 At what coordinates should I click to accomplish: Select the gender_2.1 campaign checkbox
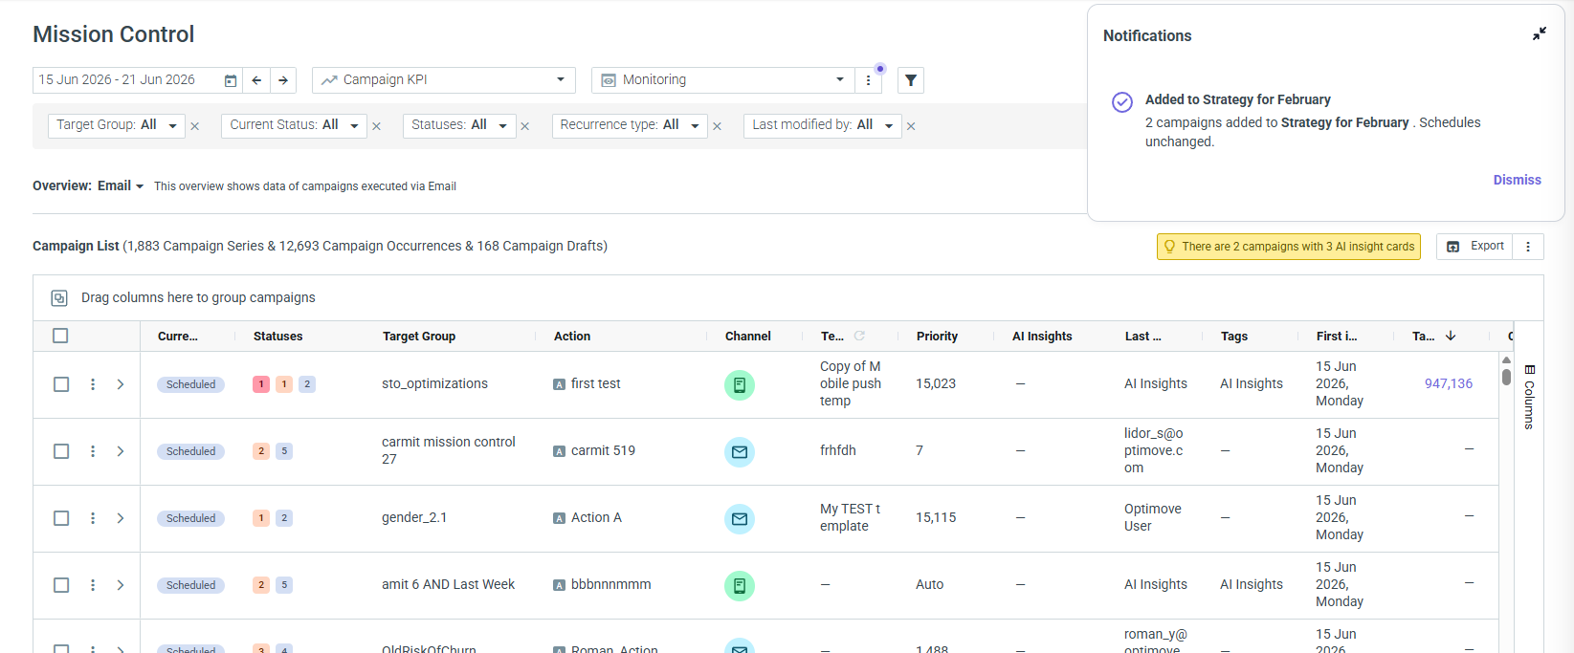(x=61, y=518)
